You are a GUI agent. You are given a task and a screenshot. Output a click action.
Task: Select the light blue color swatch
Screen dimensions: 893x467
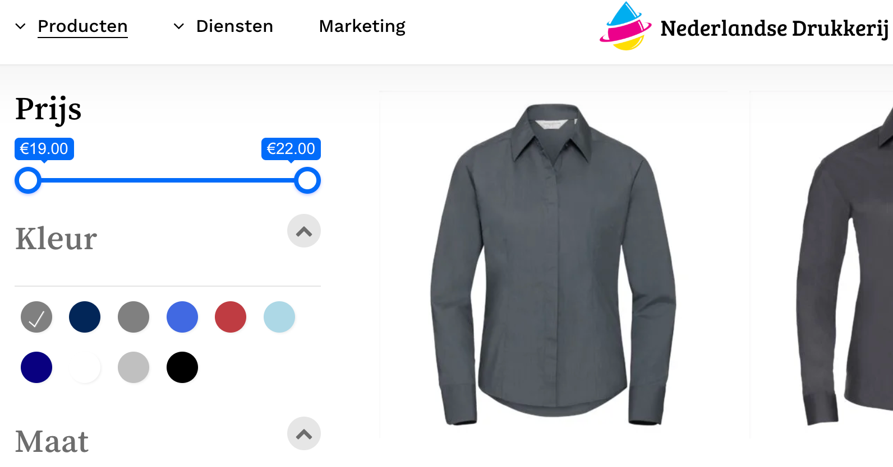click(279, 317)
